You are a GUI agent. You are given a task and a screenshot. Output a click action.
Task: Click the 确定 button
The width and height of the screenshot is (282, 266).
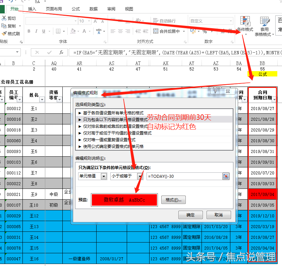point(190,215)
